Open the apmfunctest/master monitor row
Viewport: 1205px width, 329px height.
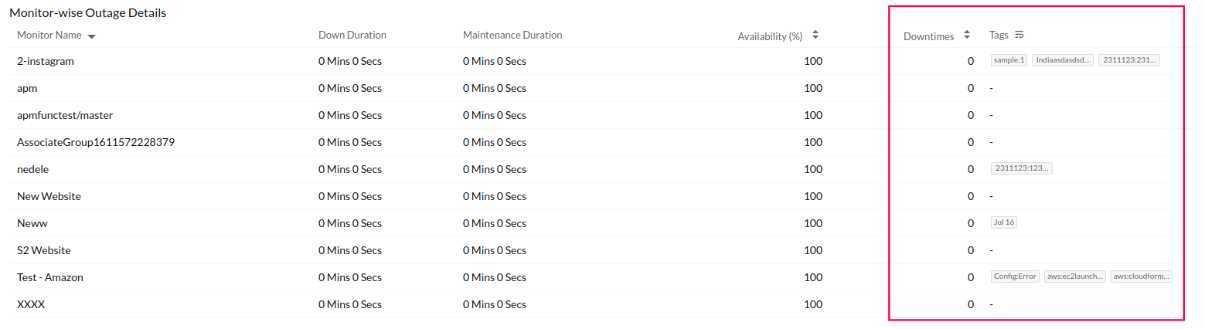pyautogui.click(x=65, y=115)
